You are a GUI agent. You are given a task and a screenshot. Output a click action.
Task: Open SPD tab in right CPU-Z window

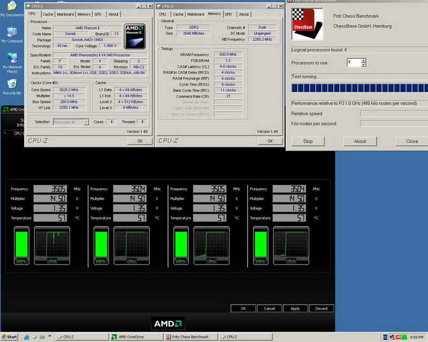228,14
